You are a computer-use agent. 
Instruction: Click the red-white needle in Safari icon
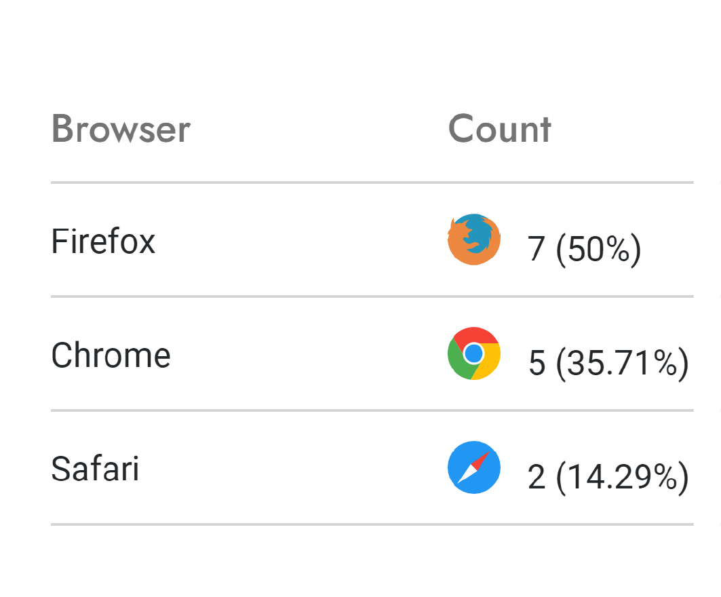coord(475,466)
